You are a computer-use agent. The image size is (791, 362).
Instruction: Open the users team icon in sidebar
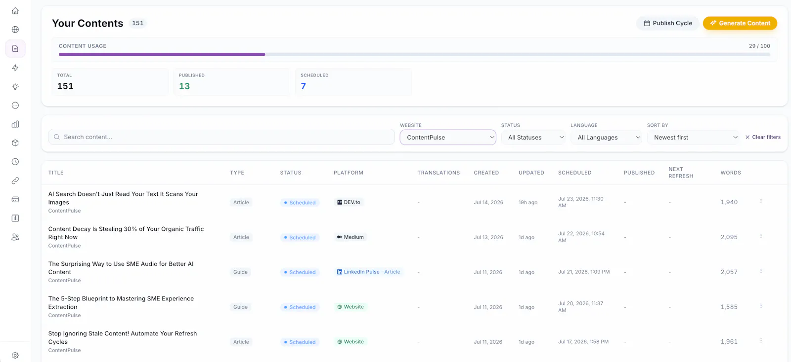tap(15, 237)
